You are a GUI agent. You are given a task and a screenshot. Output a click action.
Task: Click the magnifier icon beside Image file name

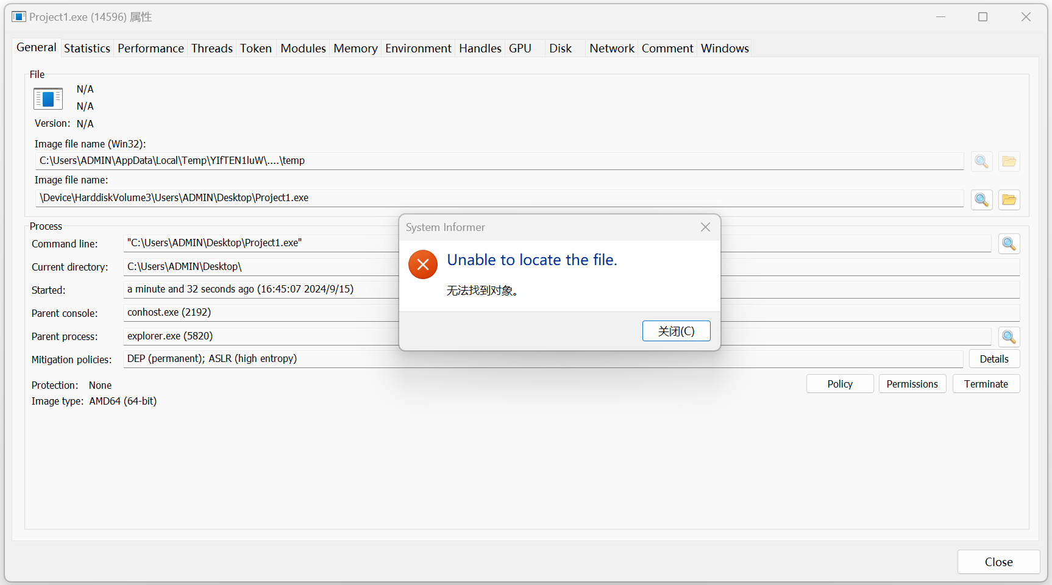pyautogui.click(x=981, y=200)
